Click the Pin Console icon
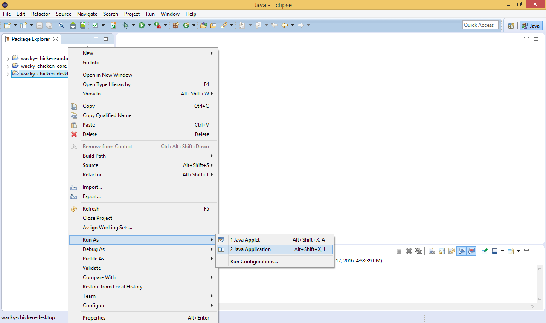 click(485, 251)
